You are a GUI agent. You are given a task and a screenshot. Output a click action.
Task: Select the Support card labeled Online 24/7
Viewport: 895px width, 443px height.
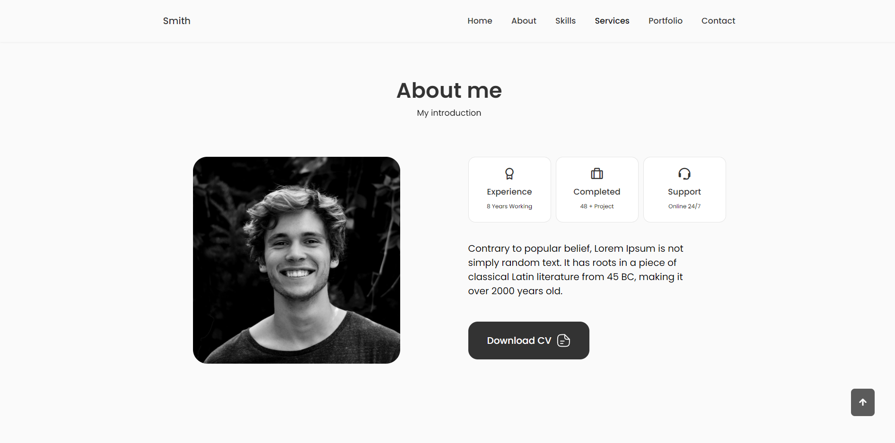point(684,189)
